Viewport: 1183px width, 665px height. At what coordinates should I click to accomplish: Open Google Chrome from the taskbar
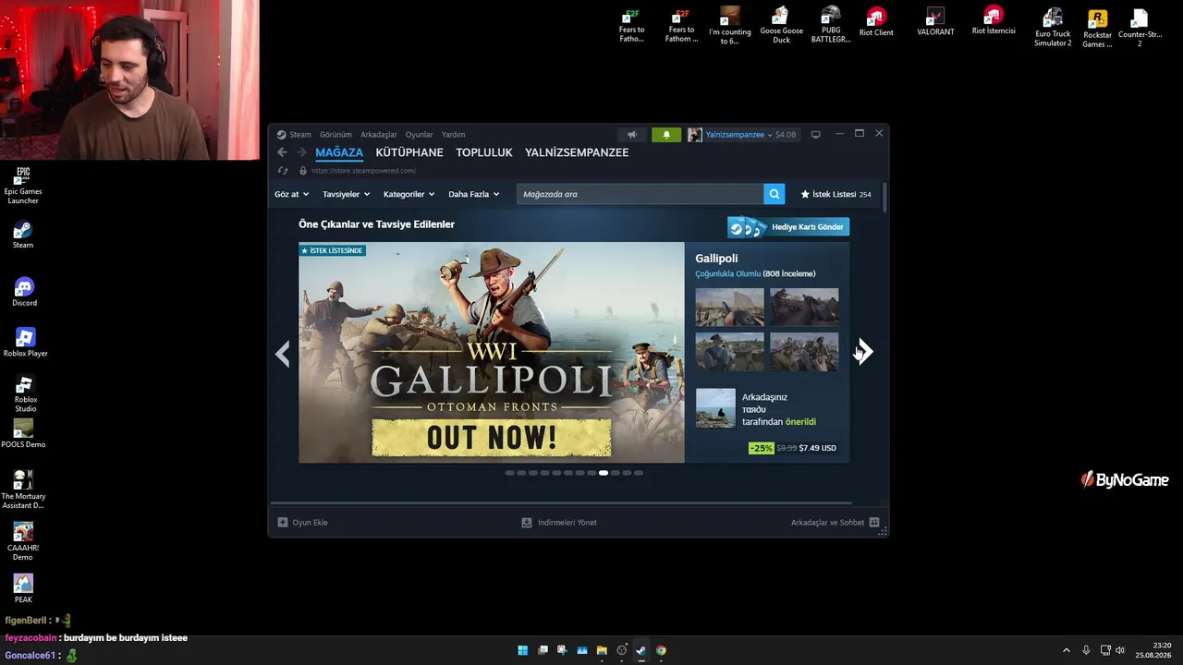[661, 650]
